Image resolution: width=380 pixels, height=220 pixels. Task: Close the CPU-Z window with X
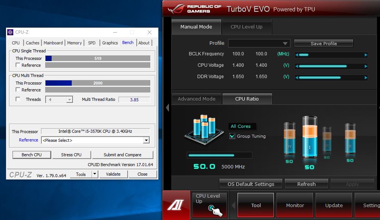(x=150, y=32)
